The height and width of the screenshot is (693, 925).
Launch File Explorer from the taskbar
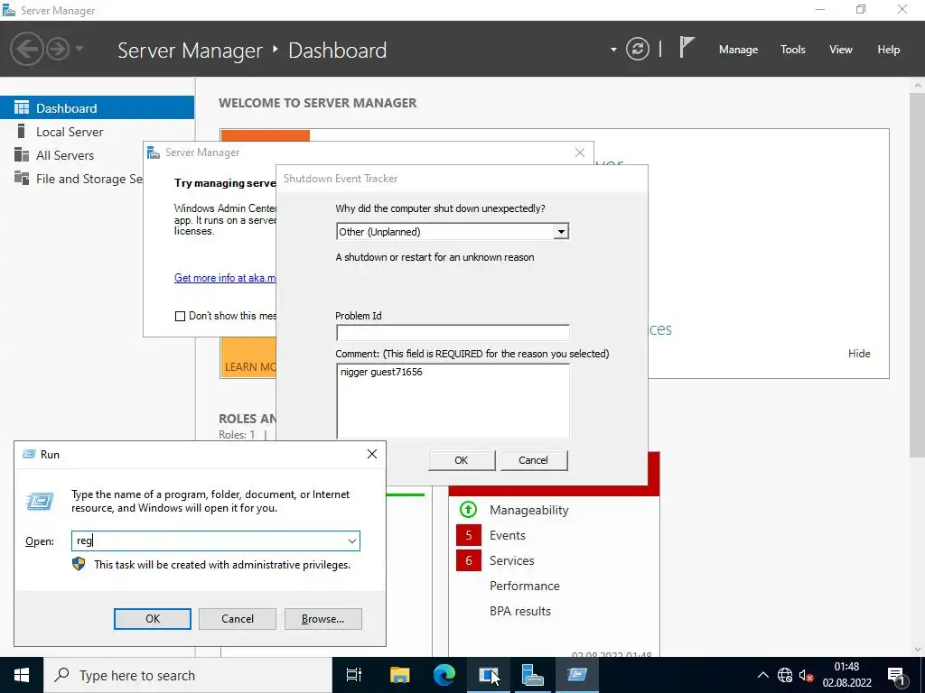399,675
